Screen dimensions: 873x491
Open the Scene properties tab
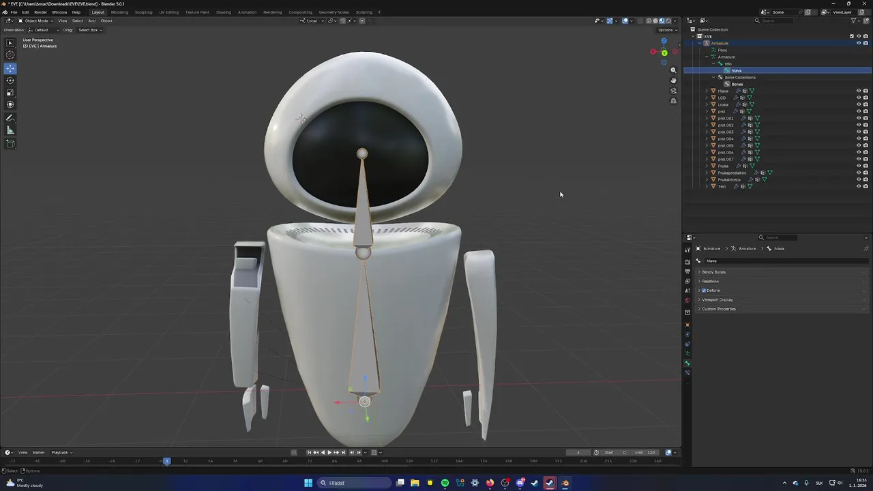(x=687, y=291)
